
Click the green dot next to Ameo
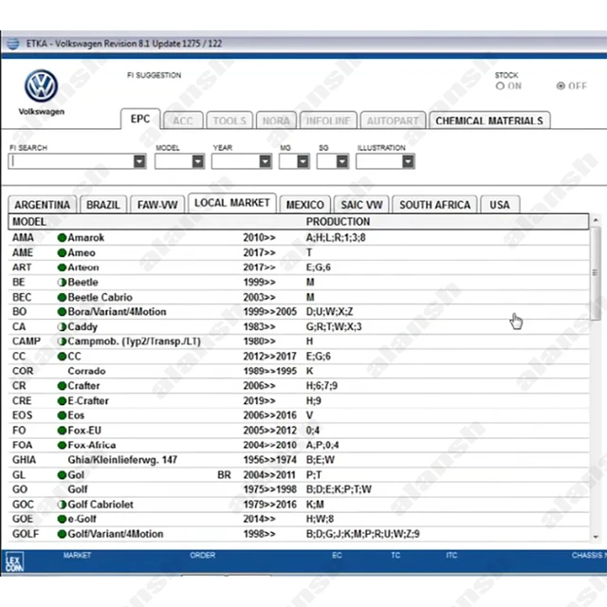coord(62,253)
